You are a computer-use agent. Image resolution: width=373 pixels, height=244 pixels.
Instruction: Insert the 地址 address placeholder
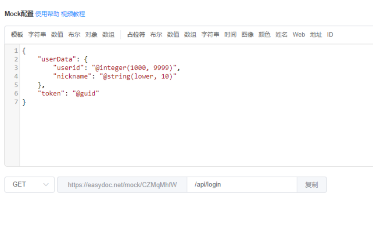point(316,34)
